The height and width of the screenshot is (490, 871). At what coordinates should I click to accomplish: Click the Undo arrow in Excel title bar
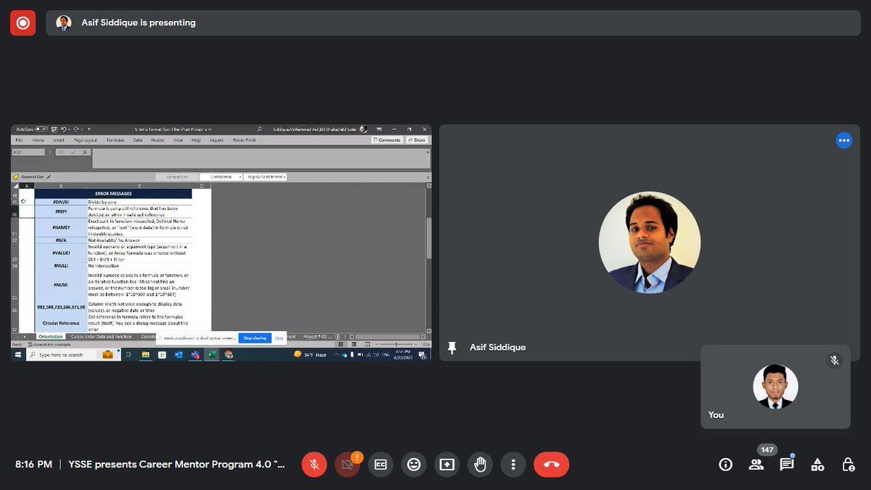64,129
